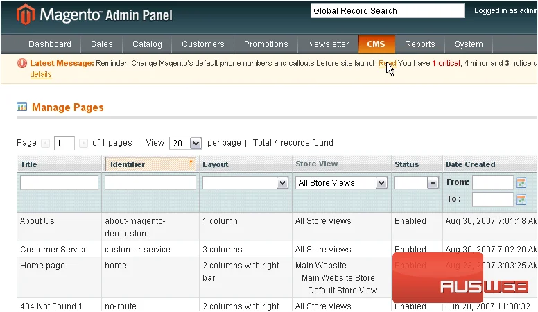Sort by the Layout column header

click(x=215, y=164)
